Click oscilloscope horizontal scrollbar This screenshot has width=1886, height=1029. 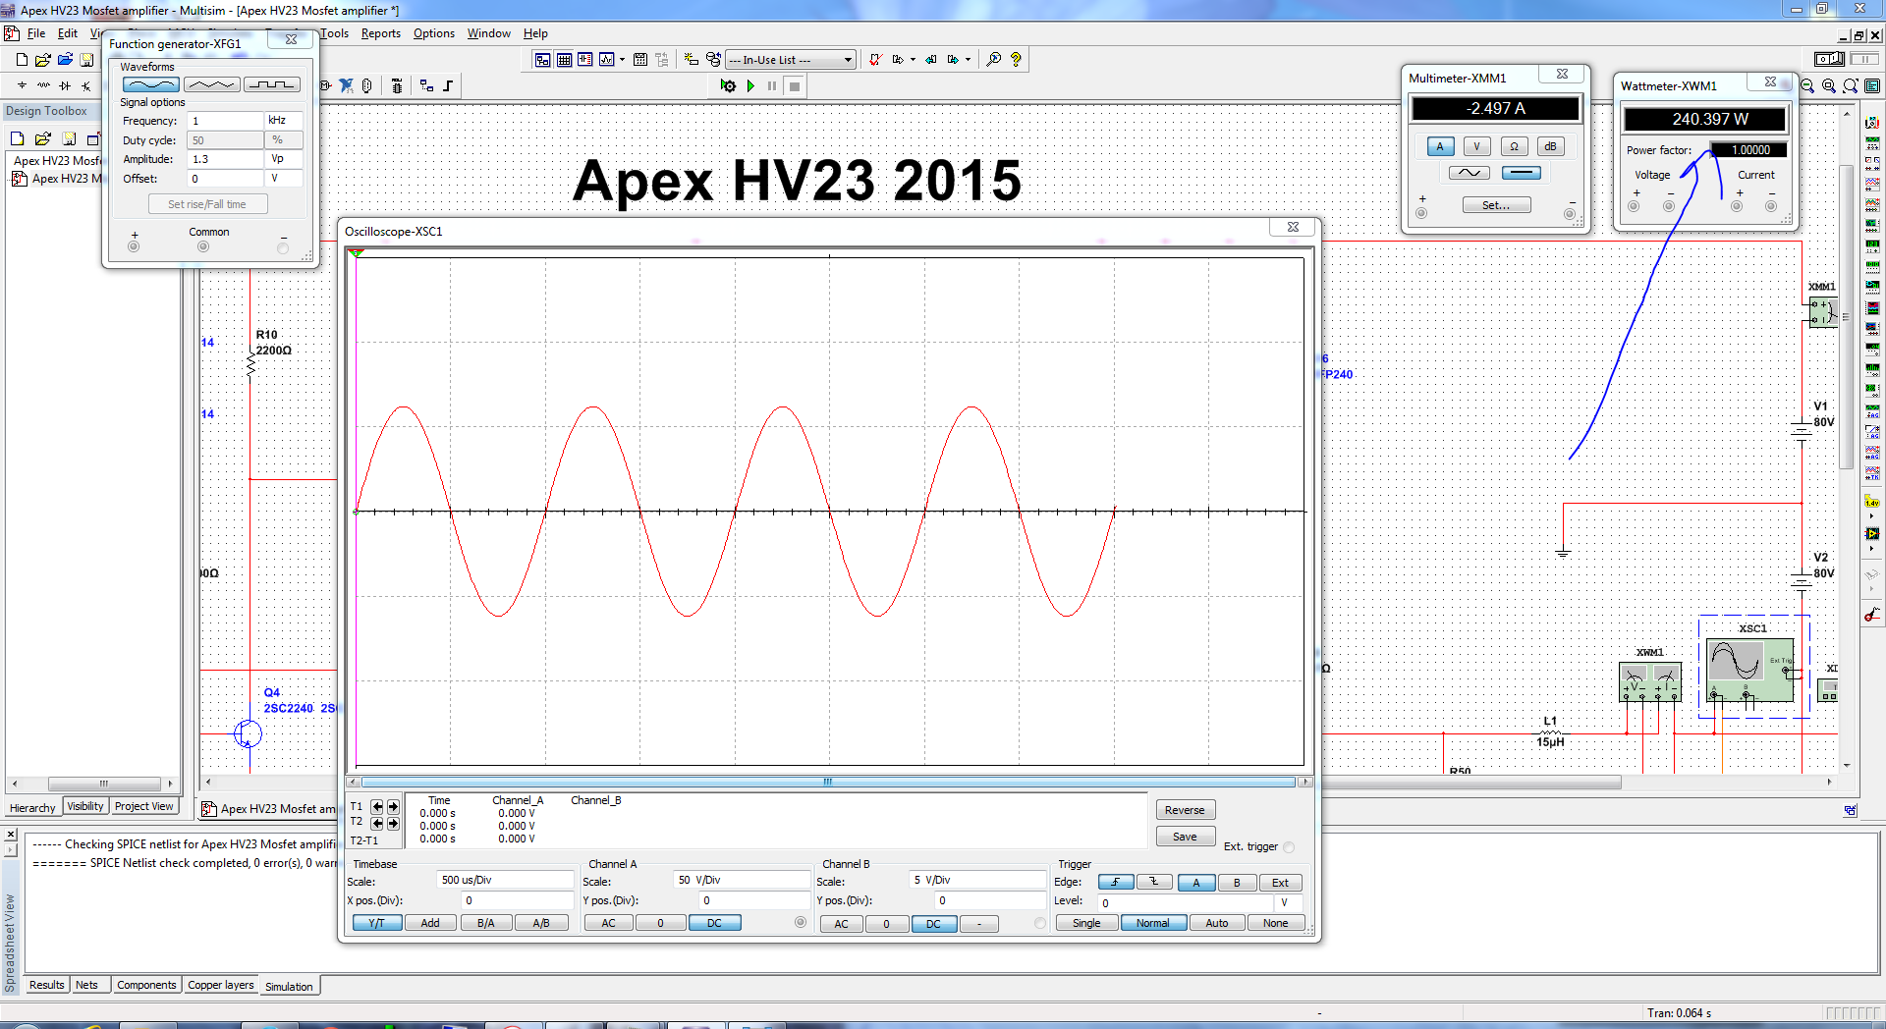[827, 783]
